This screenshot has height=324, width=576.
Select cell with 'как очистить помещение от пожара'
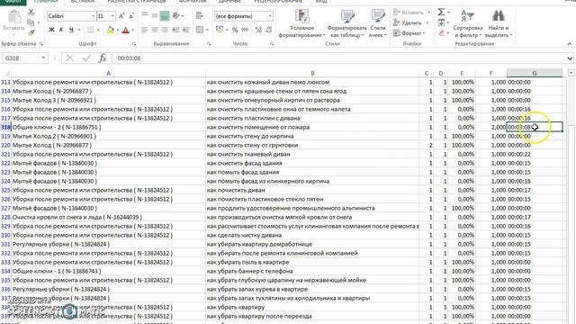(312, 127)
